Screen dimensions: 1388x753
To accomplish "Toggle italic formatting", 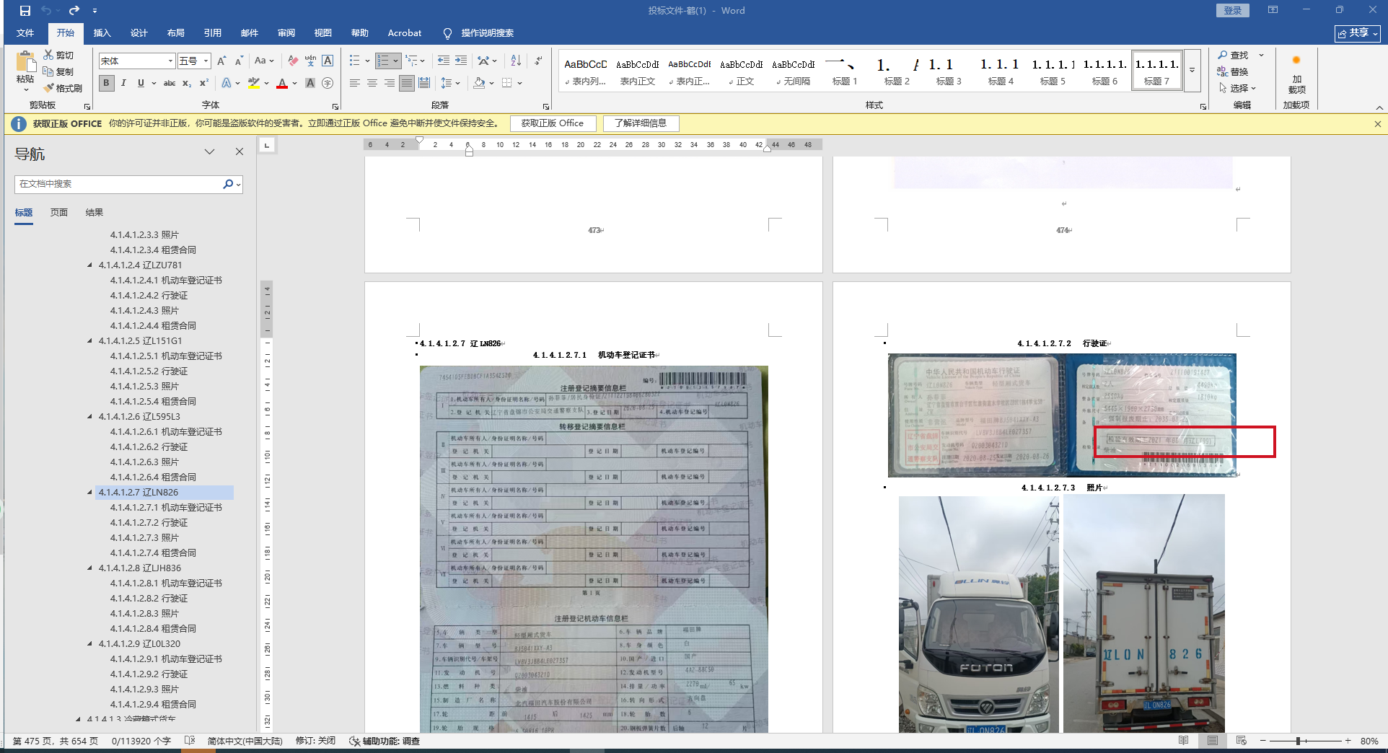I will pyautogui.click(x=123, y=83).
